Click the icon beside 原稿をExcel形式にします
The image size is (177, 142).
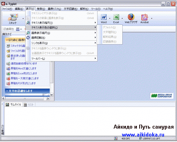pyautogui.click(x=8, y=74)
